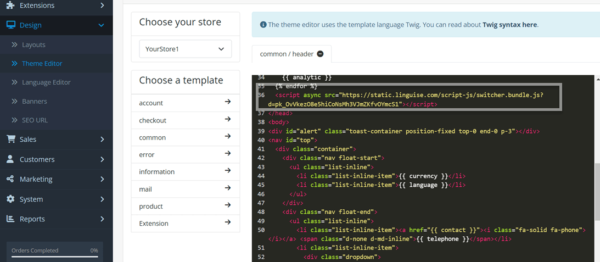Screen dimensions: 600x262
Task: Click the Sales shopping cart icon
Action: 10,139
